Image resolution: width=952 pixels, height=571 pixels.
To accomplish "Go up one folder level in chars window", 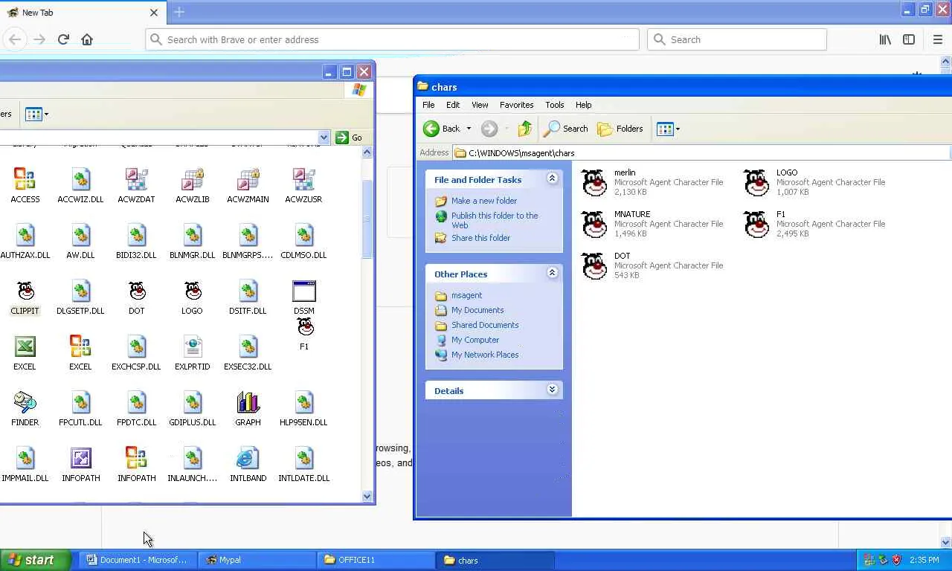I will pyautogui.click(x=525, y=129).
